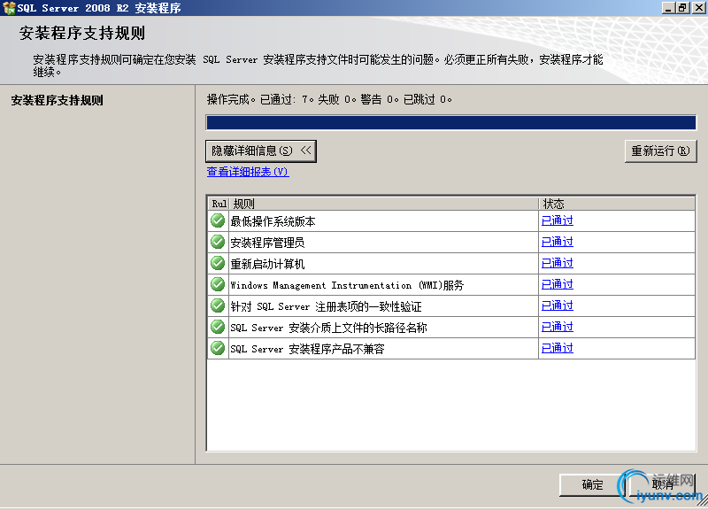Select the 安装程序管理员 rule text

(267, 243)
